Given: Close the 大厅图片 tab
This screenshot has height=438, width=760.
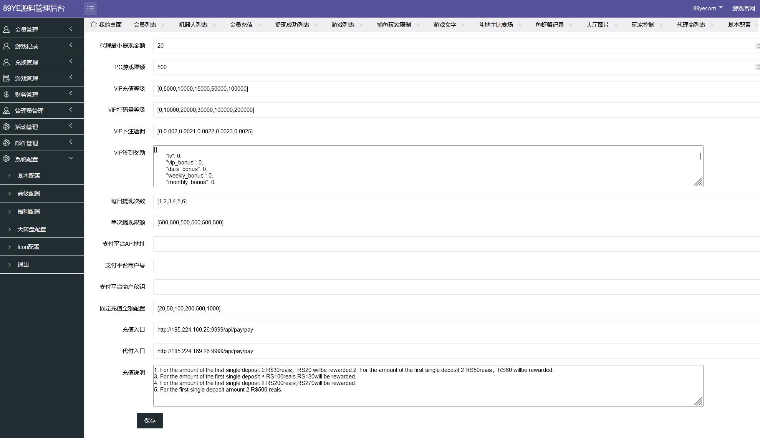Looking at the screenshot, I should (616, 25).
